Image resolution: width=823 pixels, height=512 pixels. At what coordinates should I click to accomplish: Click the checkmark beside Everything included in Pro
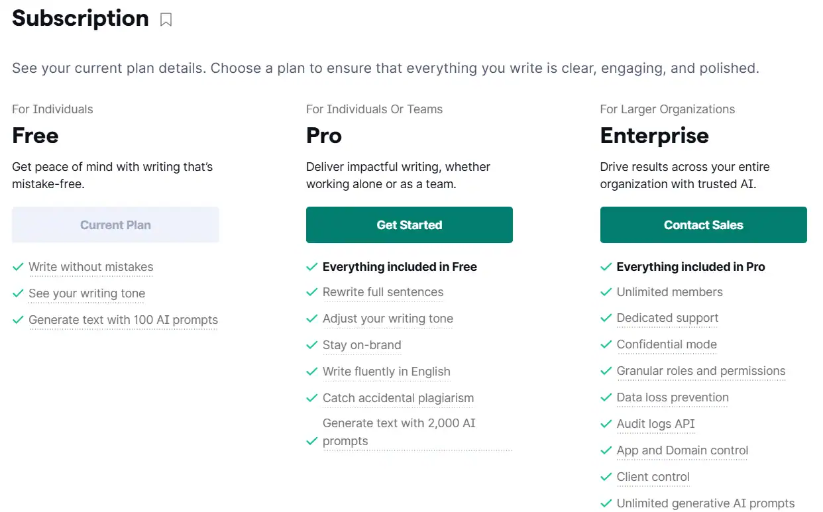pyautogui.click(x=606, y=266)
